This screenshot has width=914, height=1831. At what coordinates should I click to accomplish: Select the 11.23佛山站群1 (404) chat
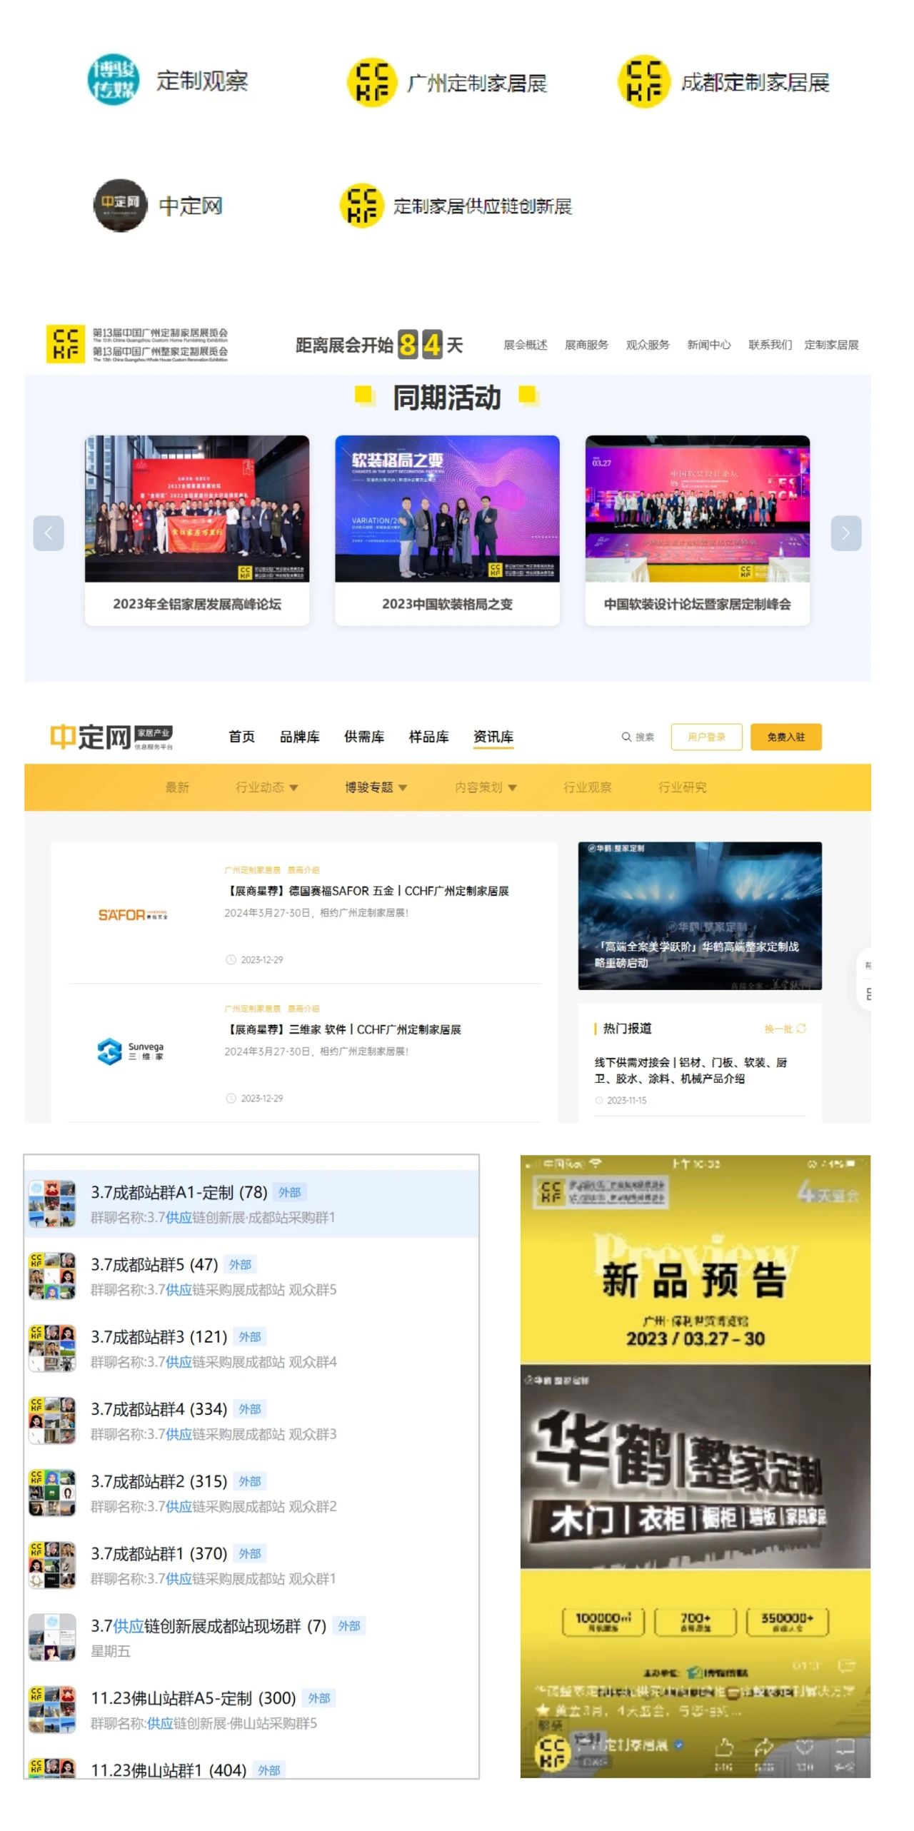[251, 1766]
